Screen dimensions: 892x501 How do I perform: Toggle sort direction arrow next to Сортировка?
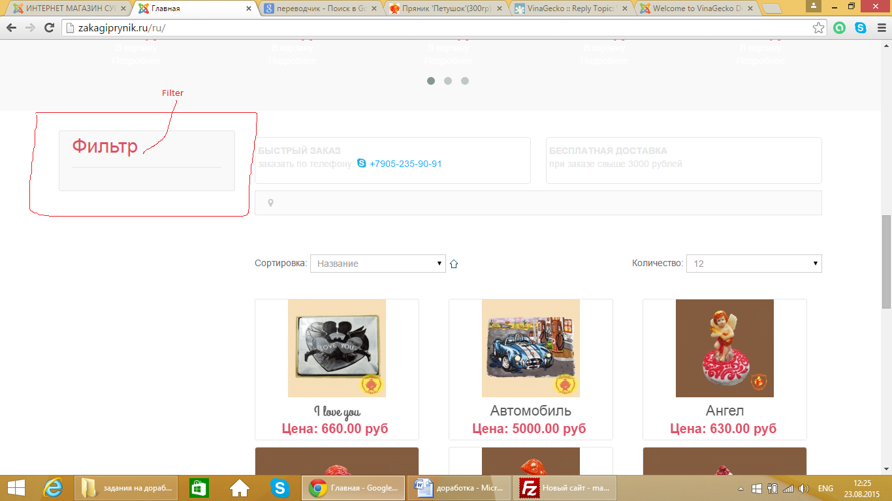[x=454, y=264]
